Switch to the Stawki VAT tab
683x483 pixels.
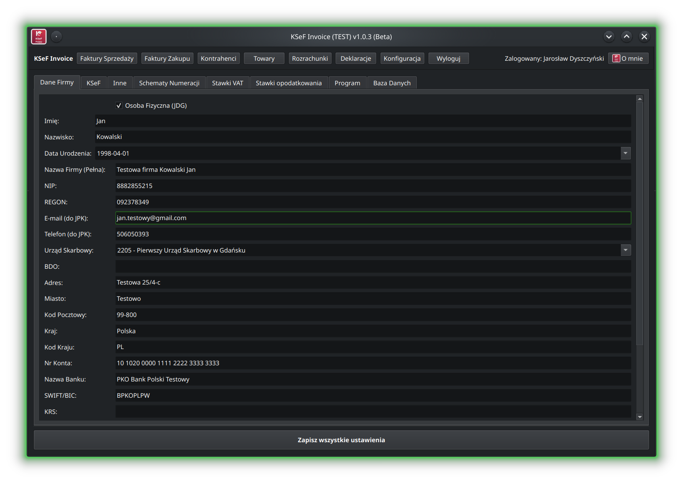coord(228,83)
